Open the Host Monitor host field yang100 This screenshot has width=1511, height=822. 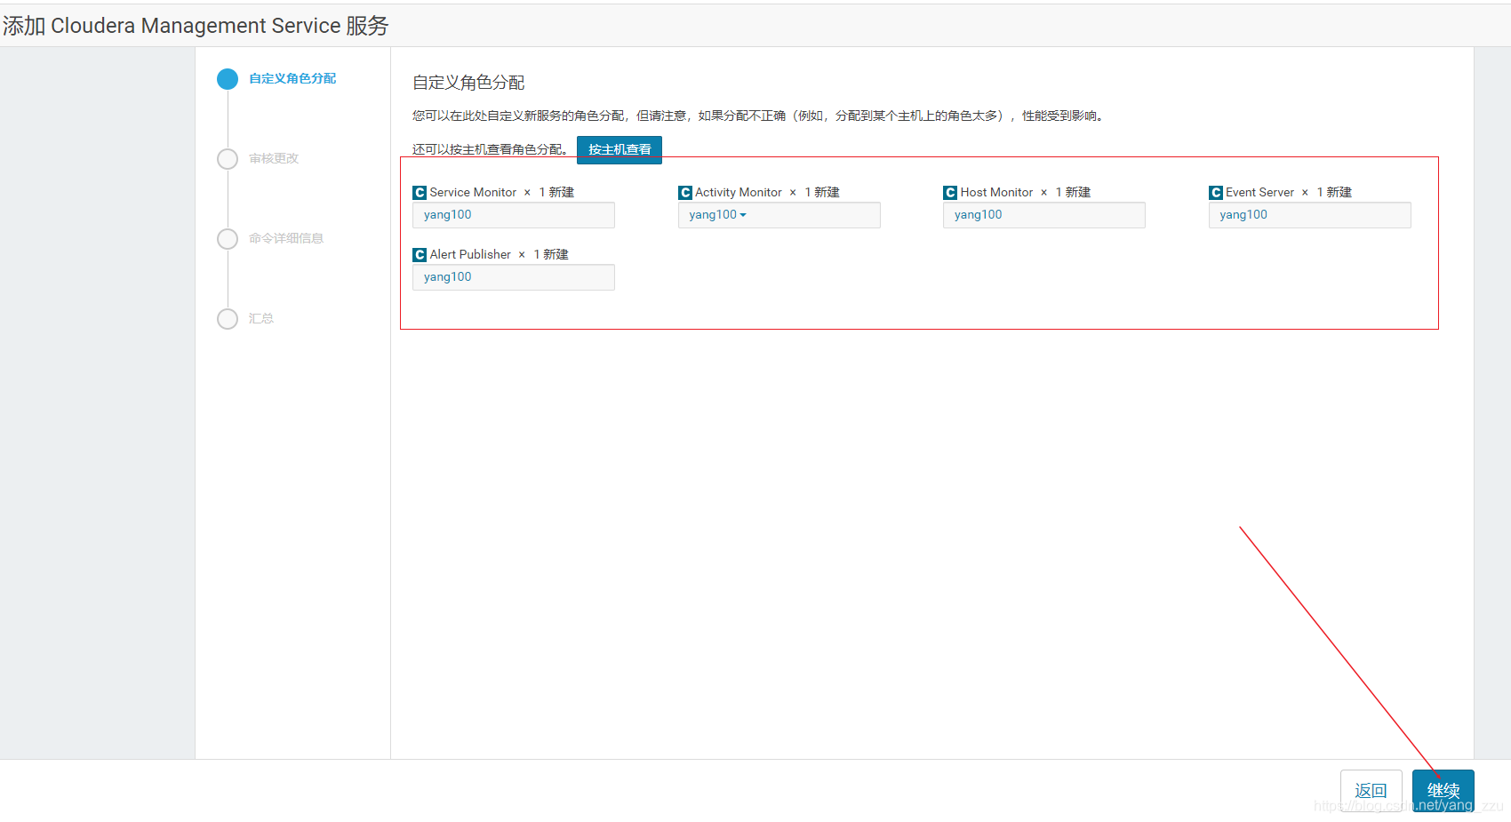tap(1044, 215)
